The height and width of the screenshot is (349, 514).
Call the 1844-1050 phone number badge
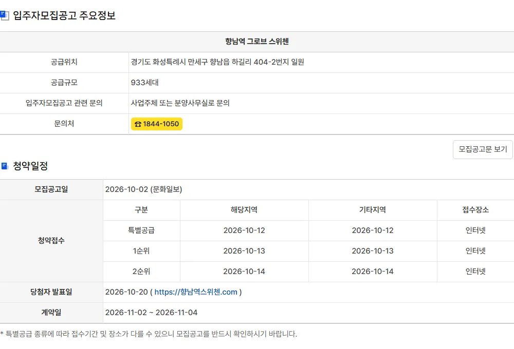157,124
